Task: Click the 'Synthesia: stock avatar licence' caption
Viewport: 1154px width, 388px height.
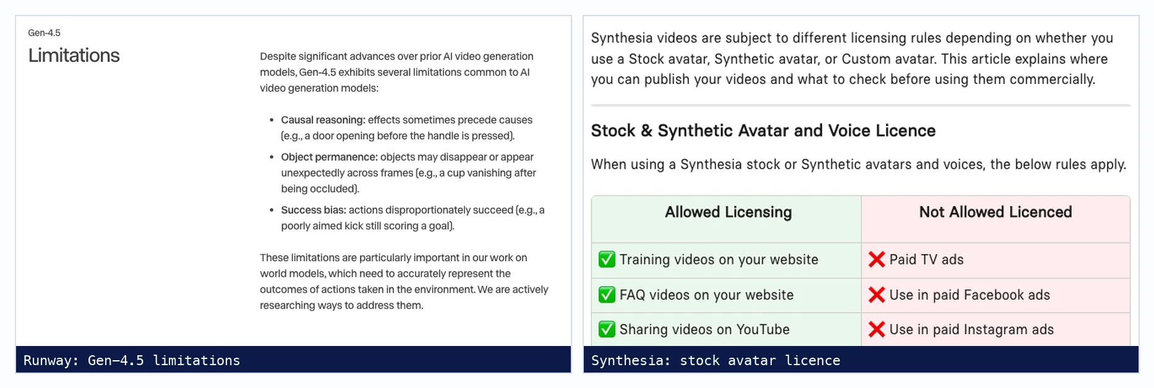Action: tap(716, 360)
